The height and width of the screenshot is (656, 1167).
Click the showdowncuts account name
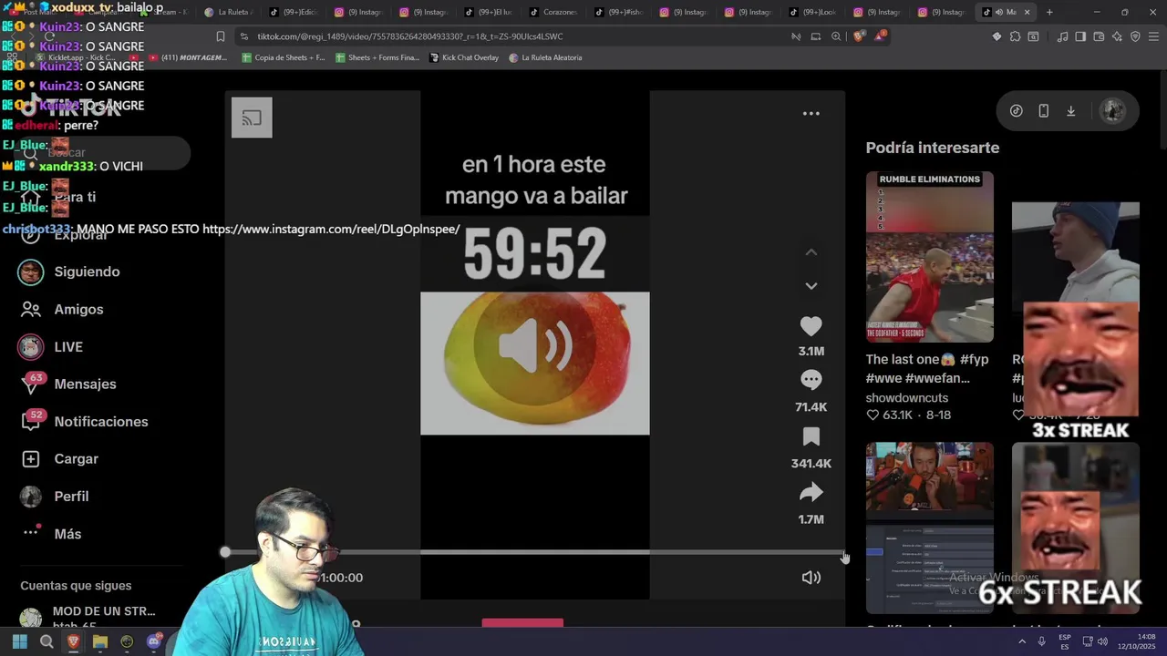click(906, 398)
